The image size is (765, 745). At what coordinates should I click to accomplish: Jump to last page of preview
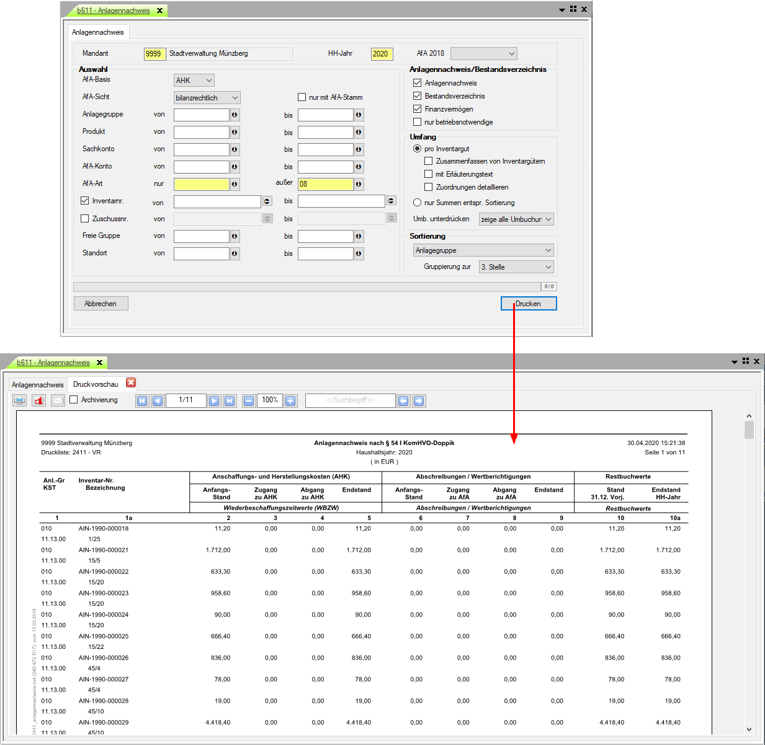[230, 401]
